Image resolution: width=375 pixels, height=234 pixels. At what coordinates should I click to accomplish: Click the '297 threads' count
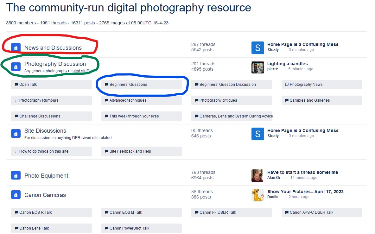tap(203, 44)
